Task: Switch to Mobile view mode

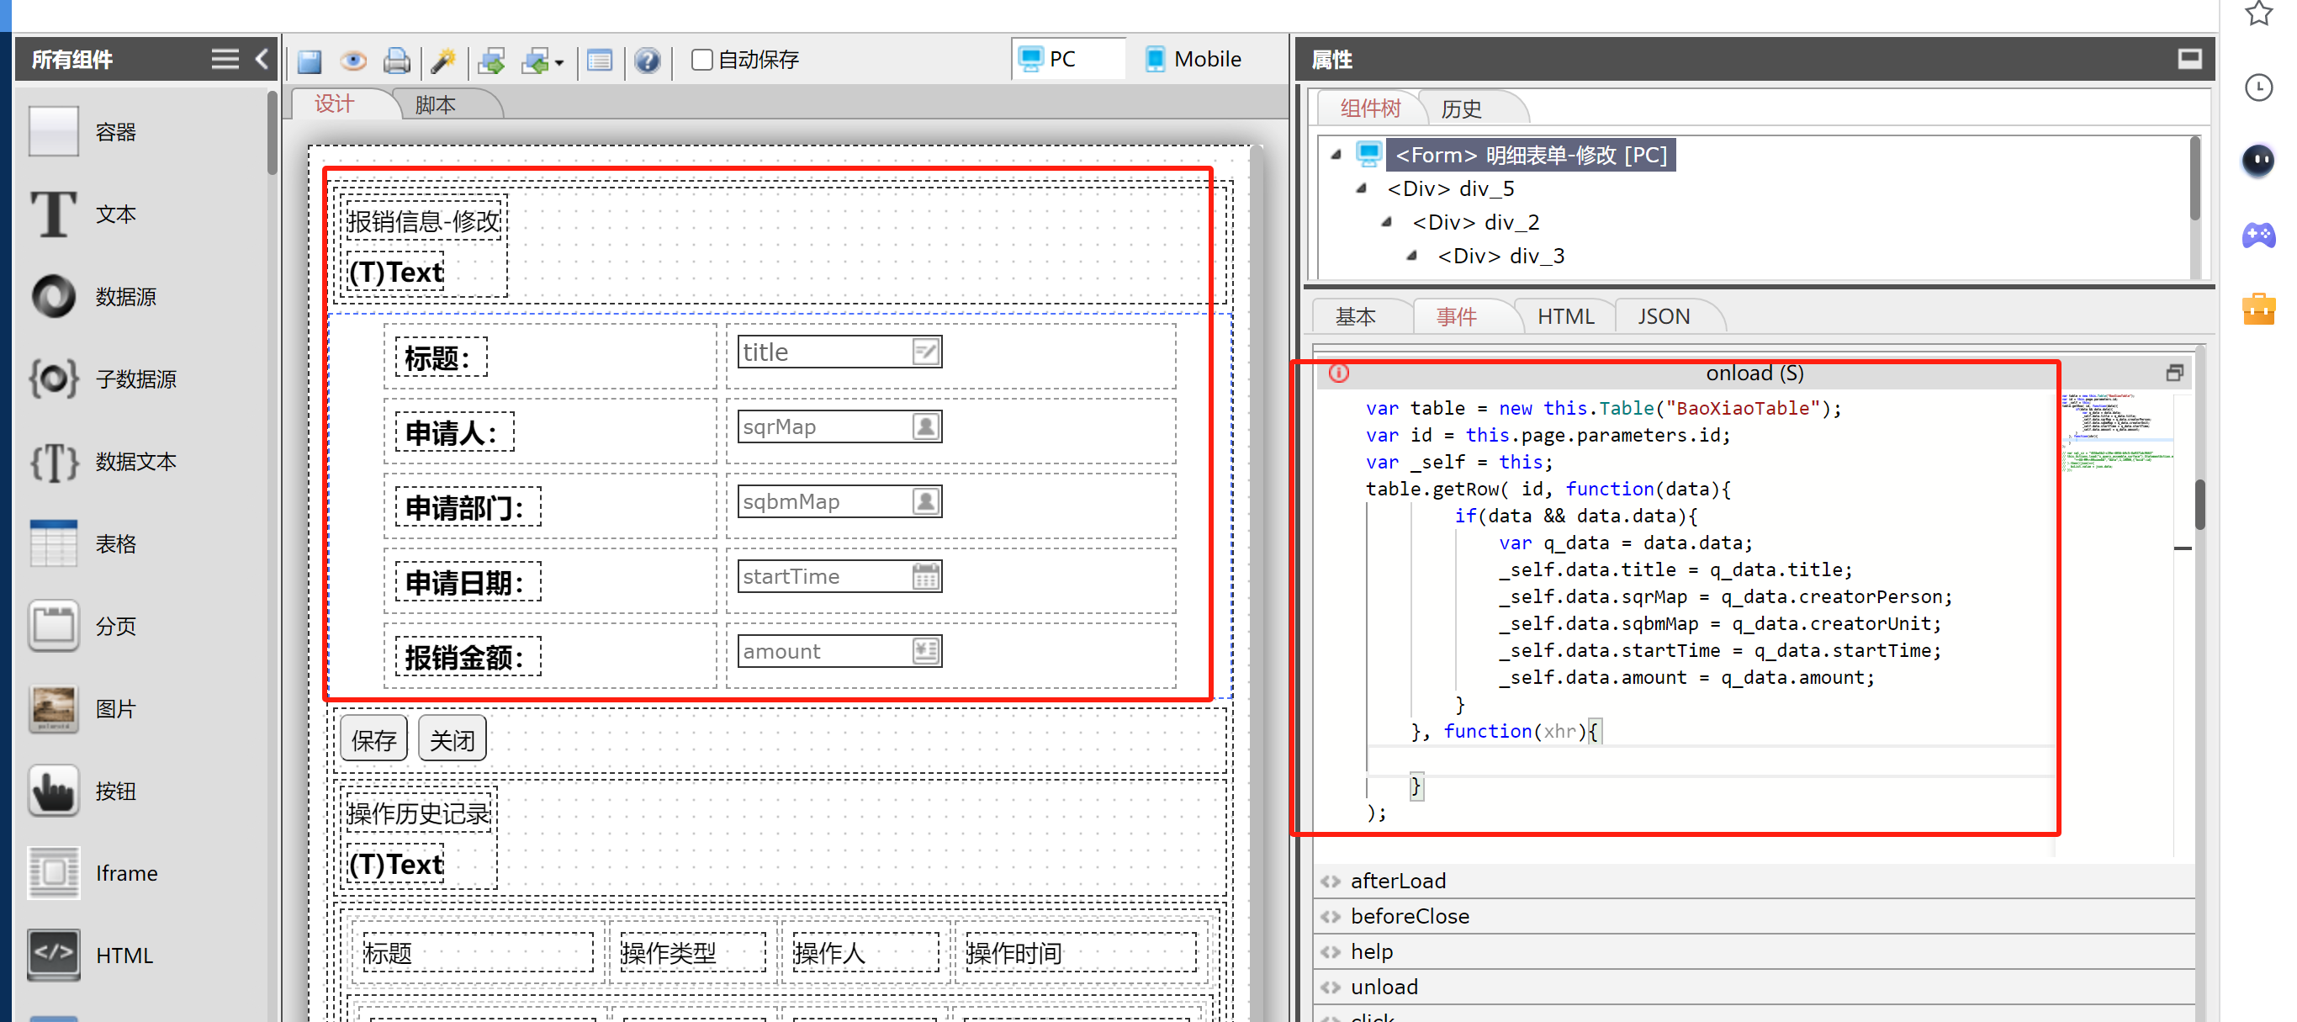Action: tap(1193, 59)
